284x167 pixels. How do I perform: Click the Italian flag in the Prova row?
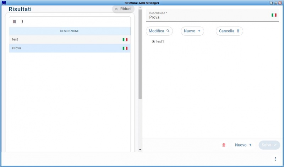pyautogui.click(x=125, y=48)
